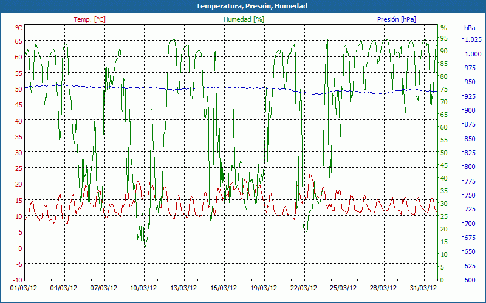Click '975' on the blue pressure axis
Screen dimensions: 486x303
point(470,68)
